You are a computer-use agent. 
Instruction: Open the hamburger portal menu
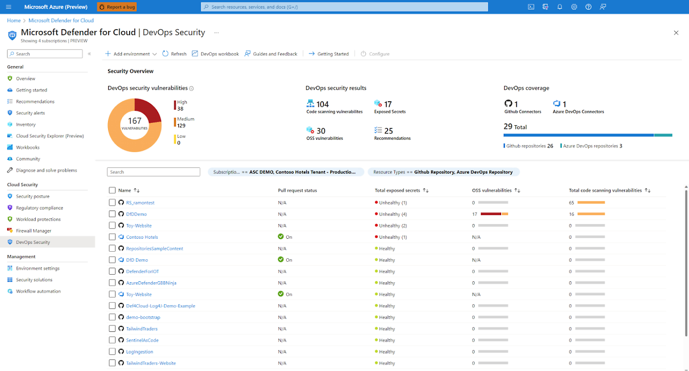pyautogui.click(x=9, y=7)
